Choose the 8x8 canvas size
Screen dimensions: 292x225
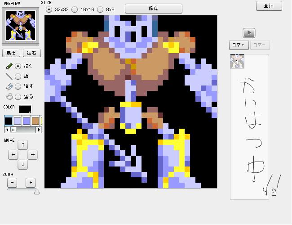(x=100, y=9)
